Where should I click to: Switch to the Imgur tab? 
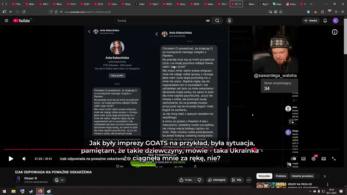[277, 4]
